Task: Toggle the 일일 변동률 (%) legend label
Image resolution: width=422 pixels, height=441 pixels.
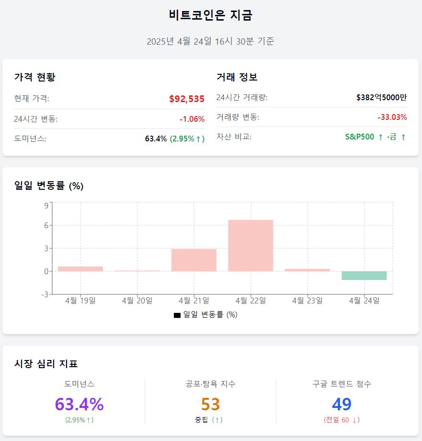Action: (x=210, y=315)
